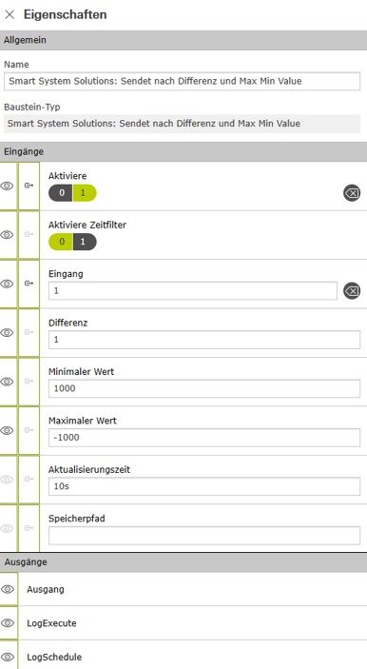Collapse the Ausgänge section header

183,562
